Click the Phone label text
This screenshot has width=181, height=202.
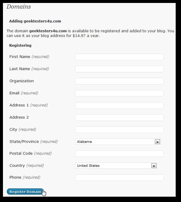click(15, 177)
